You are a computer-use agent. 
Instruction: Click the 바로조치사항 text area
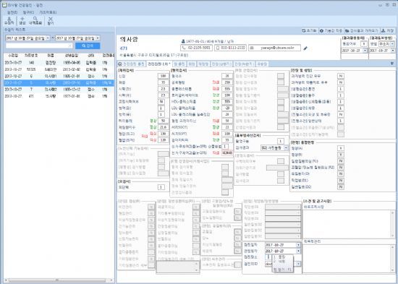point(349,224)
